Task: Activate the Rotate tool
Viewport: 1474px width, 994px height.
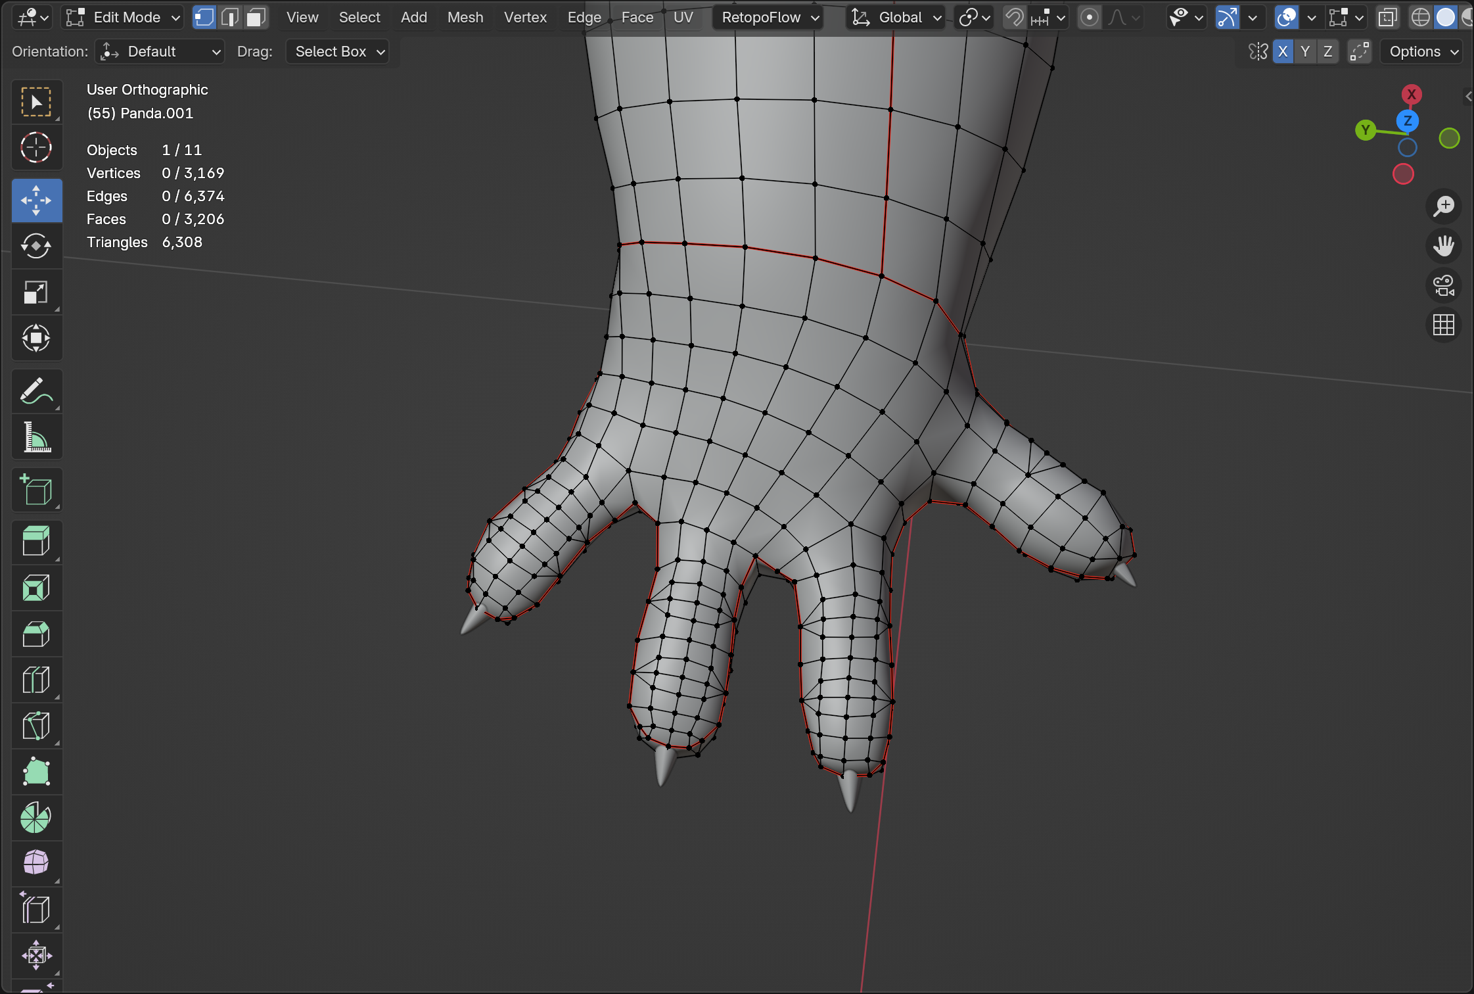Action: pos(36,247)
